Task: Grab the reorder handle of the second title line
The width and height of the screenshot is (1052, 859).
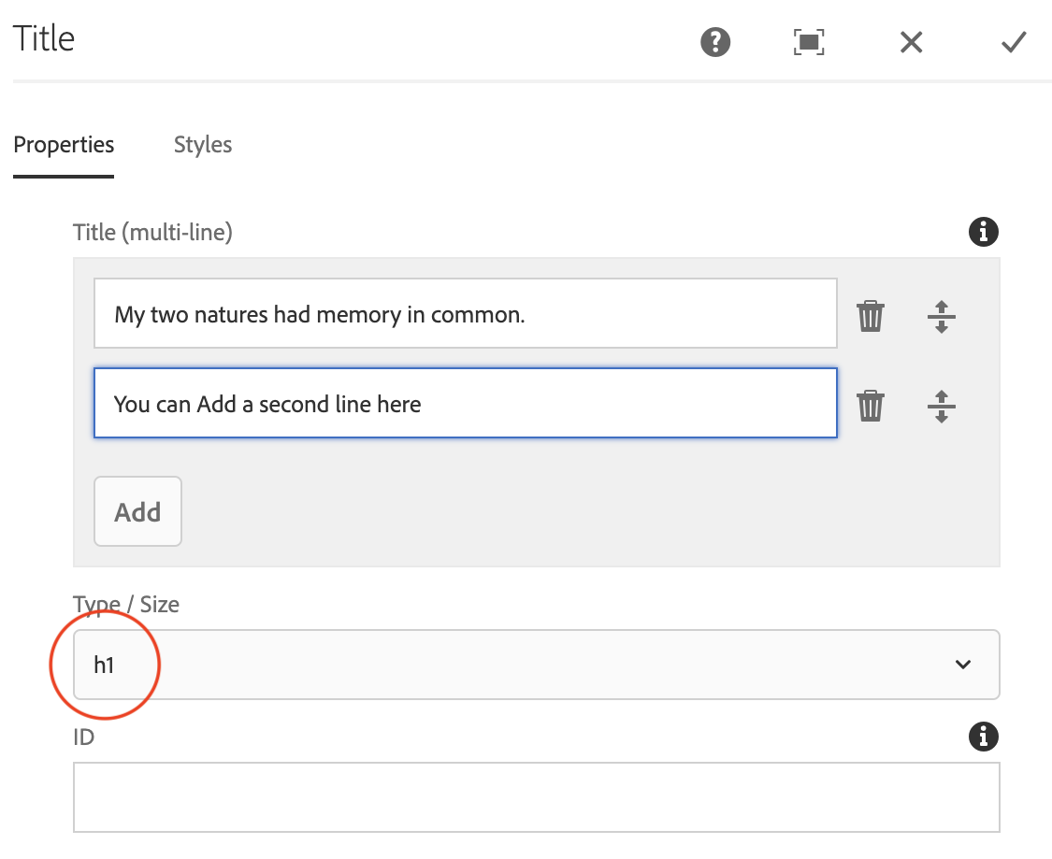Action: [x=942, y=406]
